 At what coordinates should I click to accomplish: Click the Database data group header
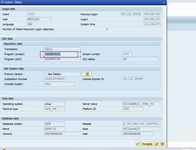(81, 118)
